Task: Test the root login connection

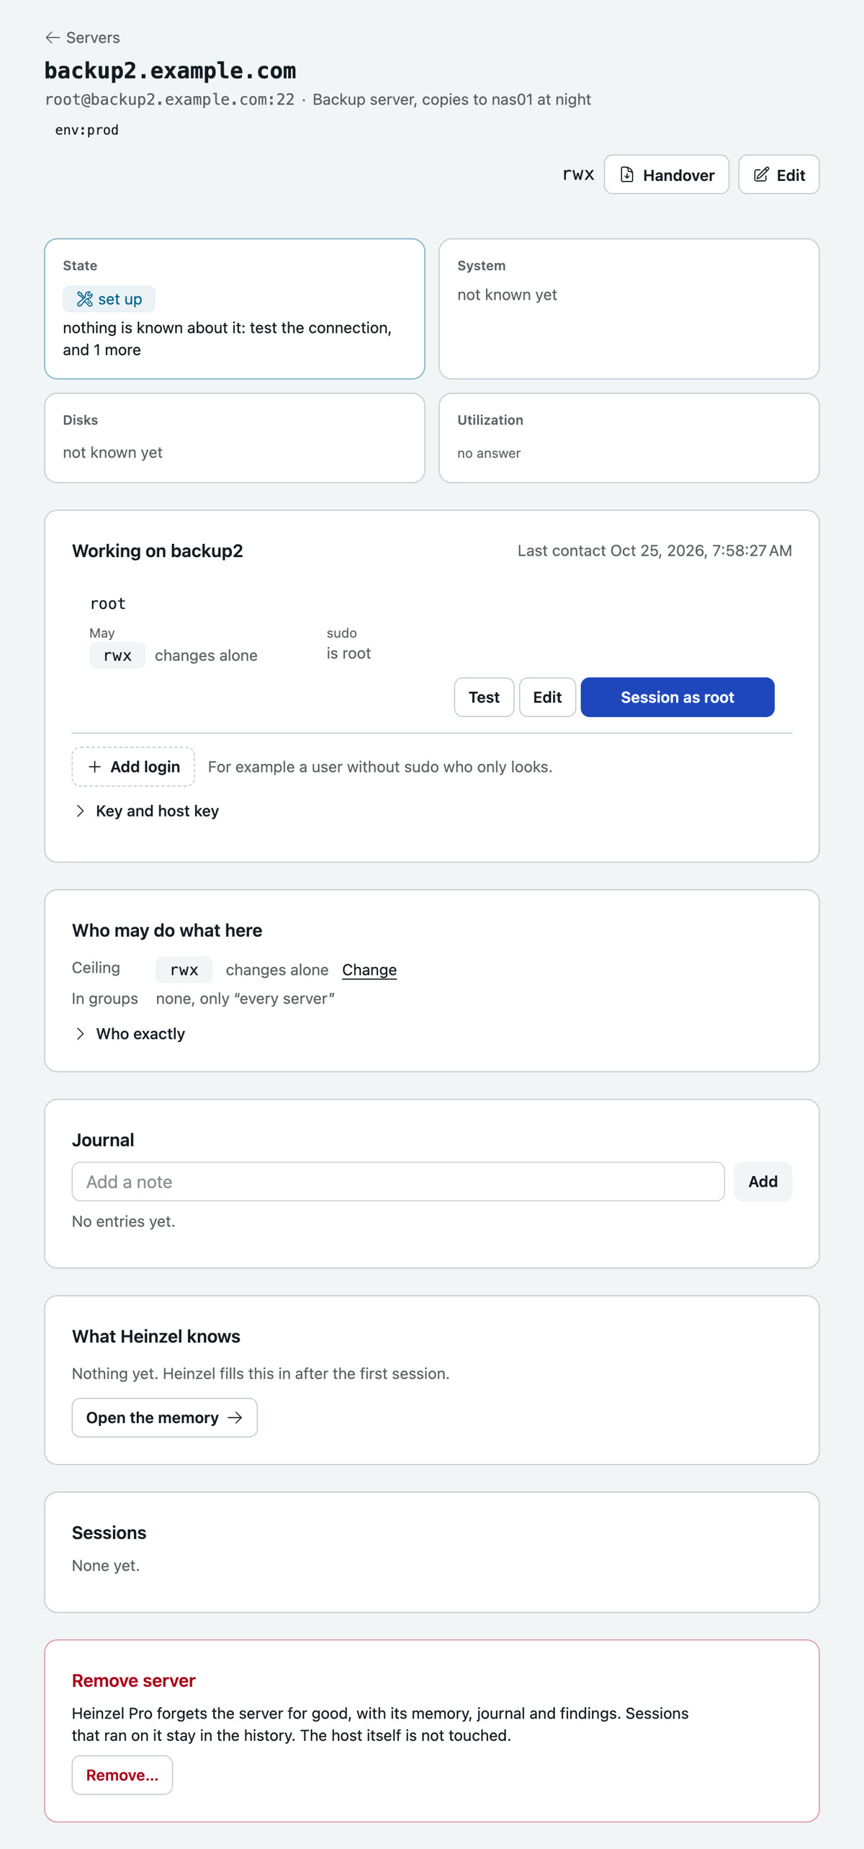Action: 484,697
